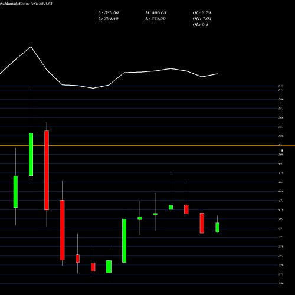Click the OC: 3.79 reading
The height and width of the screenshot is (295, 295).
pyautogui.click(x=202, y=13)
